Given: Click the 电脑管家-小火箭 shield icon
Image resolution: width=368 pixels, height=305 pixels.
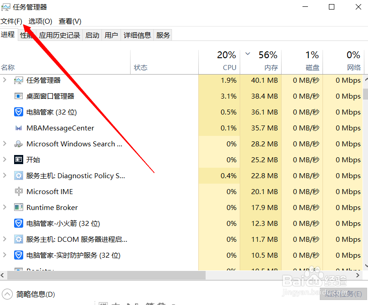Looking at the screenshot, I should (x=19, y=223).
